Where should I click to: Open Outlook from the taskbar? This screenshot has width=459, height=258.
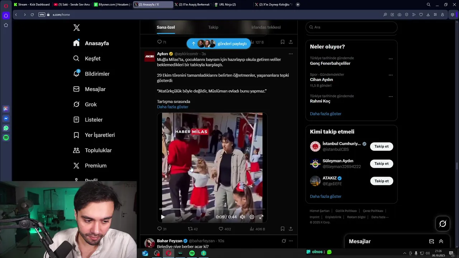[145, 253]
